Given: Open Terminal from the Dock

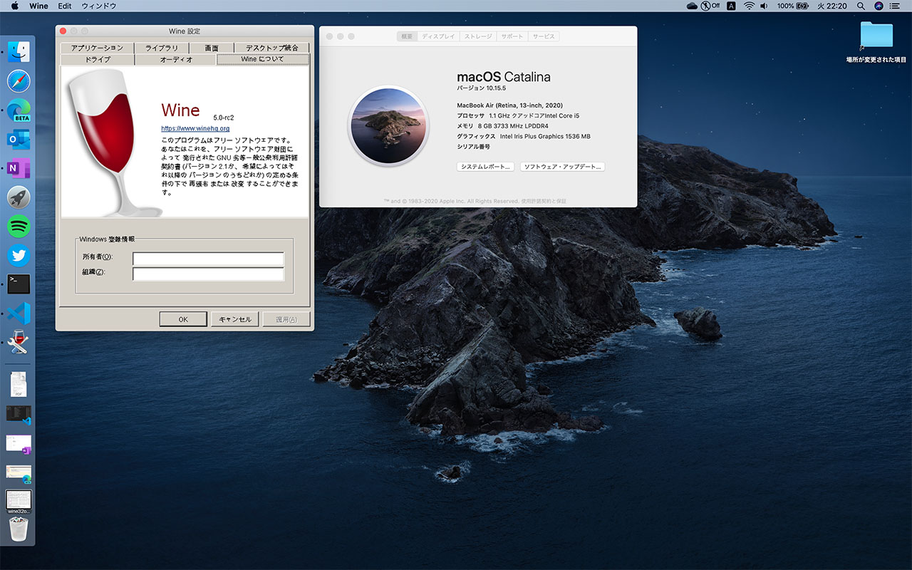Looking at the screenshot, I should [19, 284].
